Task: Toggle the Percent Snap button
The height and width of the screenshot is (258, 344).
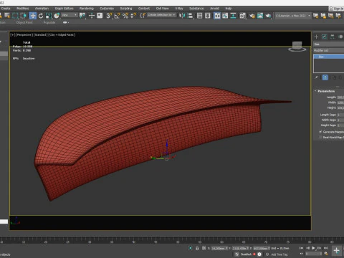Action: 125,16
